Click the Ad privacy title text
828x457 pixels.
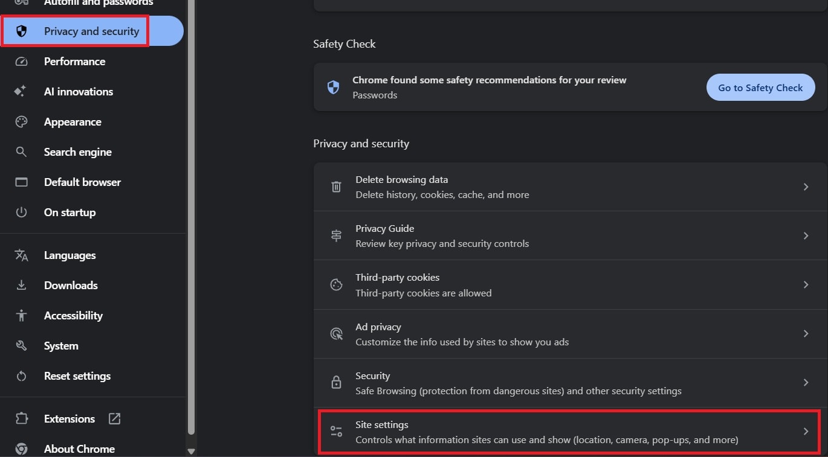pos(378,327)
